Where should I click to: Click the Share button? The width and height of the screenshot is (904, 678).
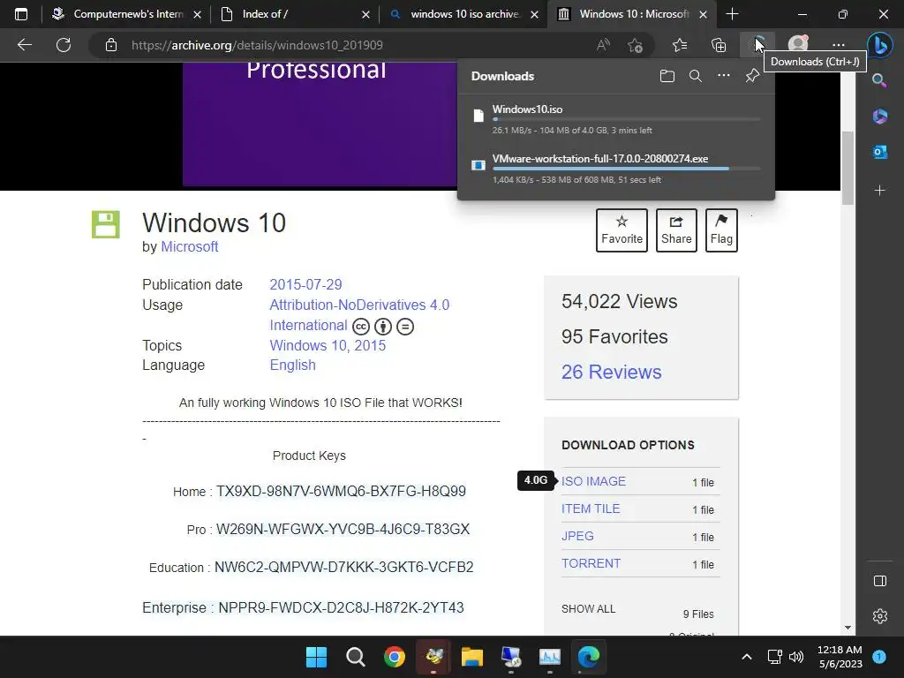point(676,230)
